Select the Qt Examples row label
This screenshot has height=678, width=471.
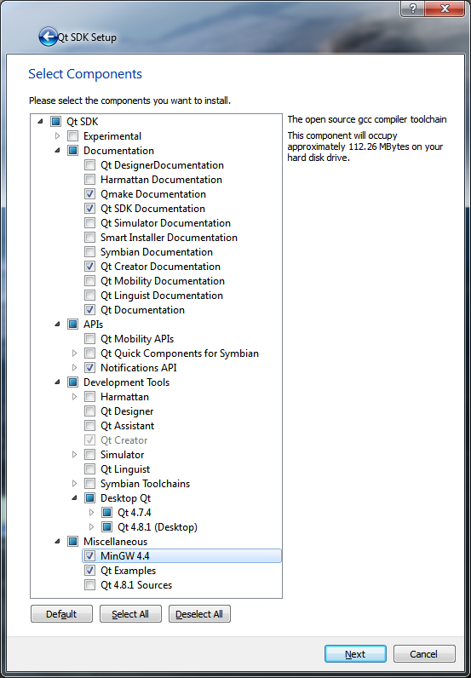pos(128,571)
